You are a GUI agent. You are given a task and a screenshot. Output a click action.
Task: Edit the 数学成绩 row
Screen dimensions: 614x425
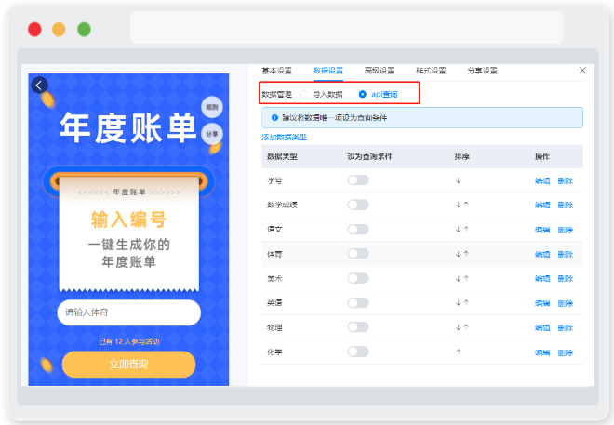[542, 206]
